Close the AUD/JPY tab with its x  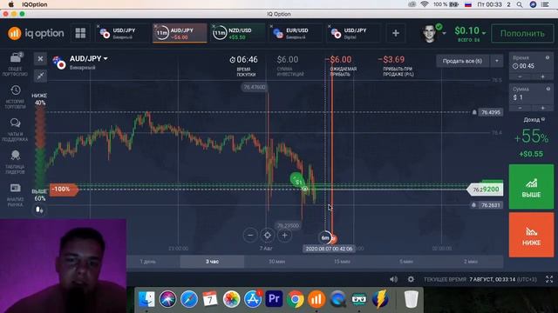pos(155,26)
